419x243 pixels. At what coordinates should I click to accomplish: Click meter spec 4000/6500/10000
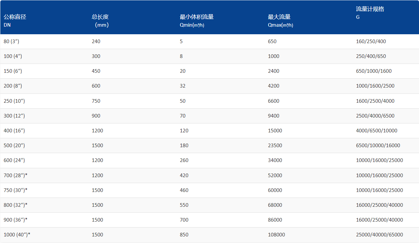pos(376,131)
